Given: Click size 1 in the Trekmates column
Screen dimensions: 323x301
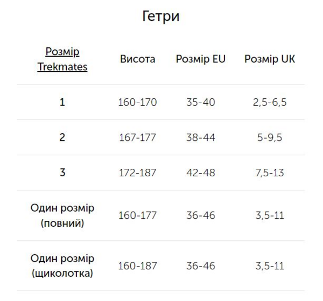Looking at the screenshot, I should click(x=62, y=102).
